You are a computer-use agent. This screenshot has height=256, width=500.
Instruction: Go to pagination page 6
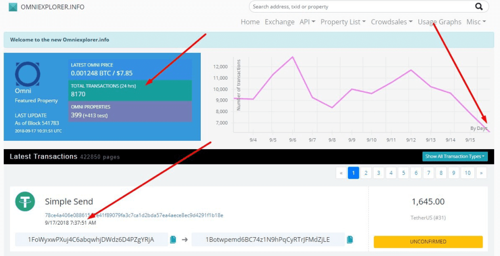416,173
